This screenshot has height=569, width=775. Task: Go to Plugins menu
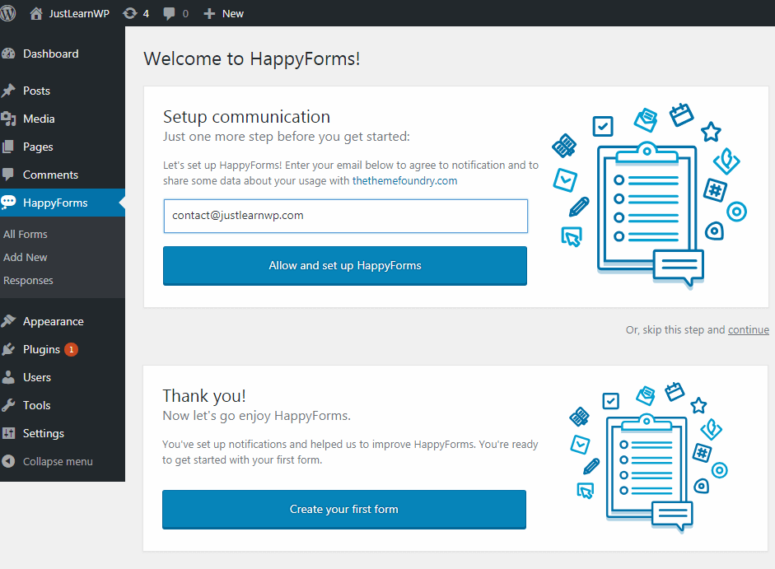[x=63, y=349]
